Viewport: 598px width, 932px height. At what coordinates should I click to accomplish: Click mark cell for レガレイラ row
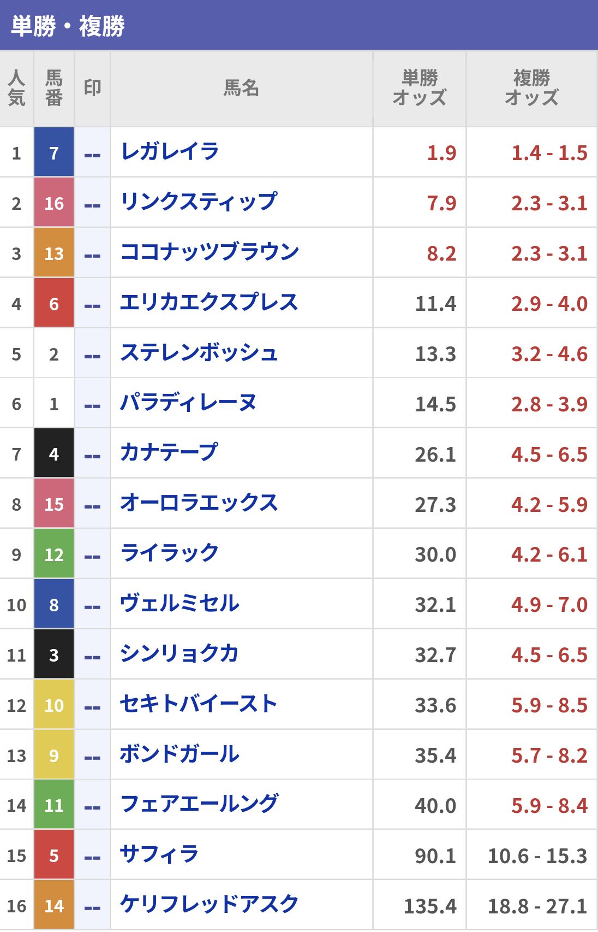click(x=92, y=152)
